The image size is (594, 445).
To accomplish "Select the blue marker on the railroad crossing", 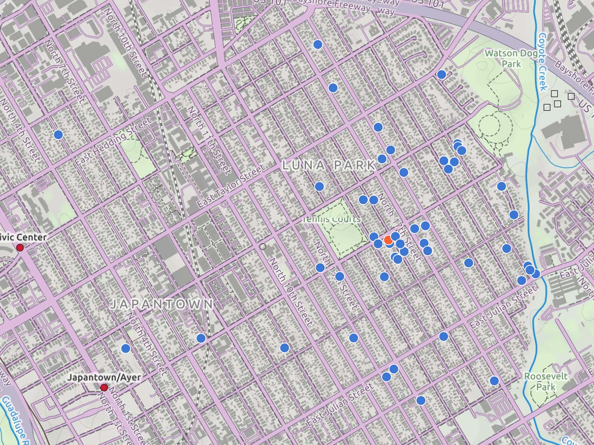I will pos(201,338).
